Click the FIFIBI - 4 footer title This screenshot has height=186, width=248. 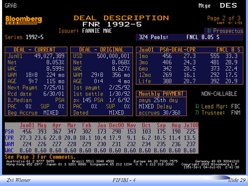124,180
